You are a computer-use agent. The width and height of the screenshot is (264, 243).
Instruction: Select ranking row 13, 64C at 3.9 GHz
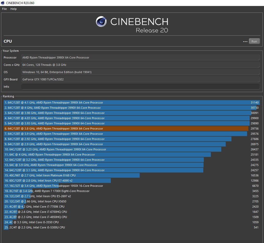132,165
